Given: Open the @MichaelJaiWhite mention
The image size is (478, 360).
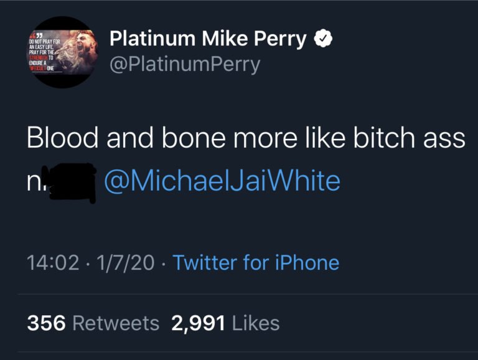Looking at the screenshot, I should (222, 181).
